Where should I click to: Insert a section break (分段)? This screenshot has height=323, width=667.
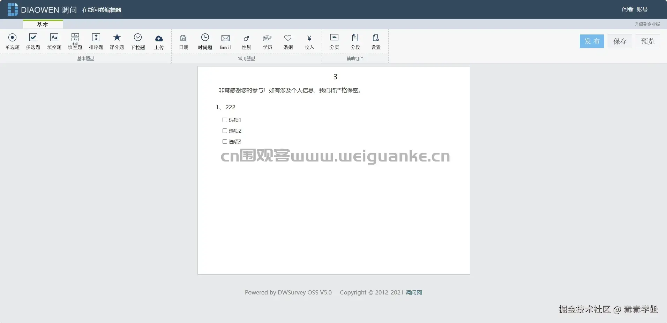pos(355,41)
